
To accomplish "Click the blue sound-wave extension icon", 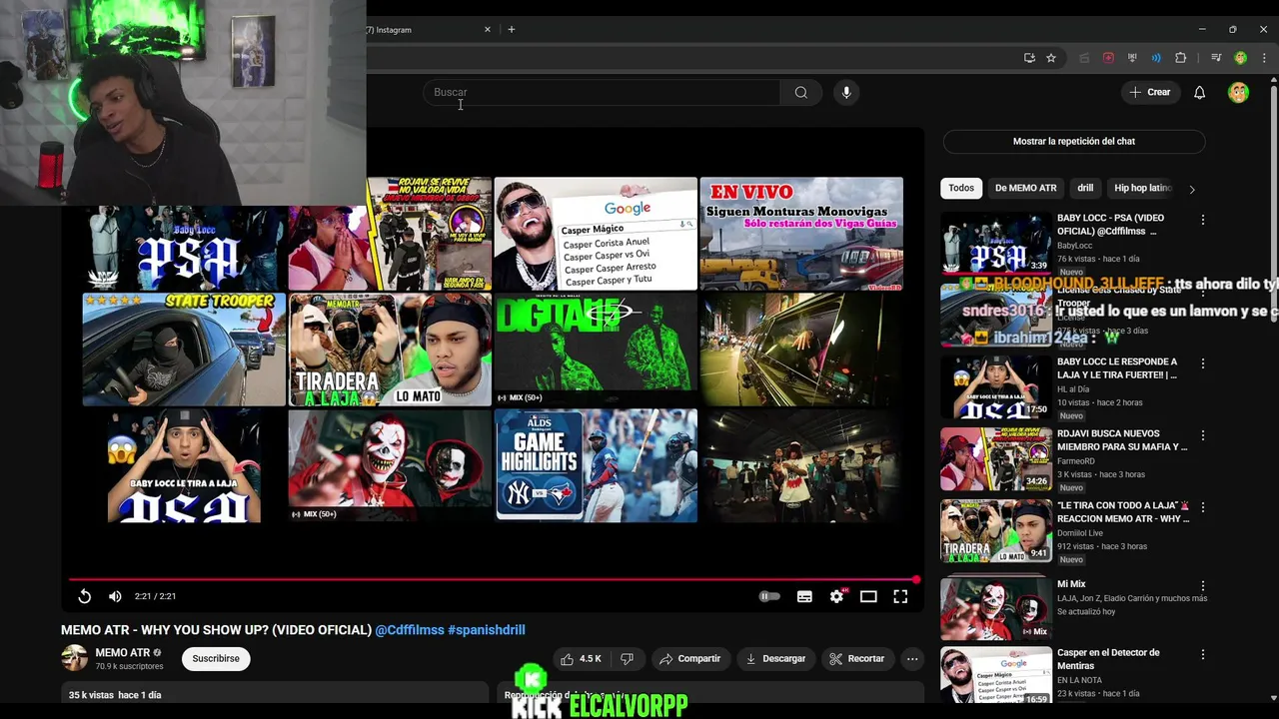I will tap(1156, 58).
